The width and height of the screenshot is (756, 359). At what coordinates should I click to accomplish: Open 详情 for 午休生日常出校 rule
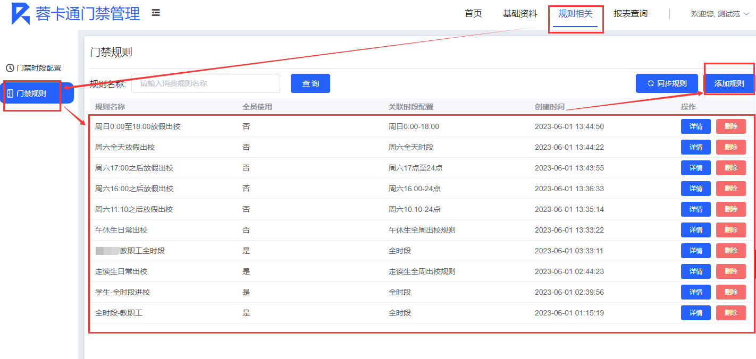pos(695,230)
